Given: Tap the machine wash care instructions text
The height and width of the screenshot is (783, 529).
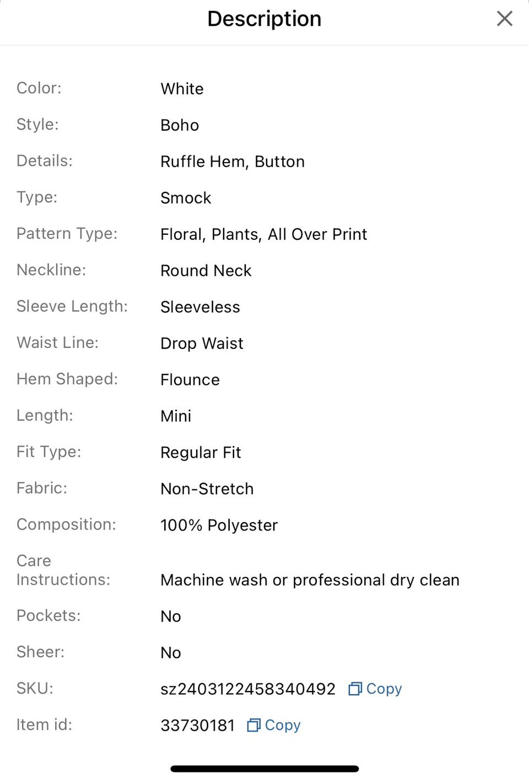Looking at the screenshot, I should pos(310,580).
